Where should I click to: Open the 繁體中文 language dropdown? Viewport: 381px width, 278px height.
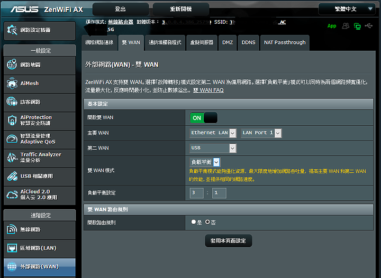348,9
